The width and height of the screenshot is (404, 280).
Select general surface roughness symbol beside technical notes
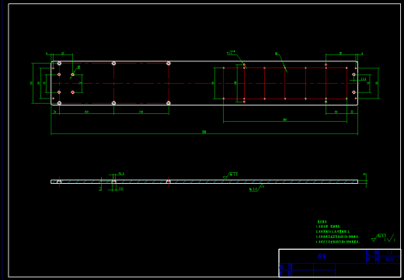click(x=383, y=238)
